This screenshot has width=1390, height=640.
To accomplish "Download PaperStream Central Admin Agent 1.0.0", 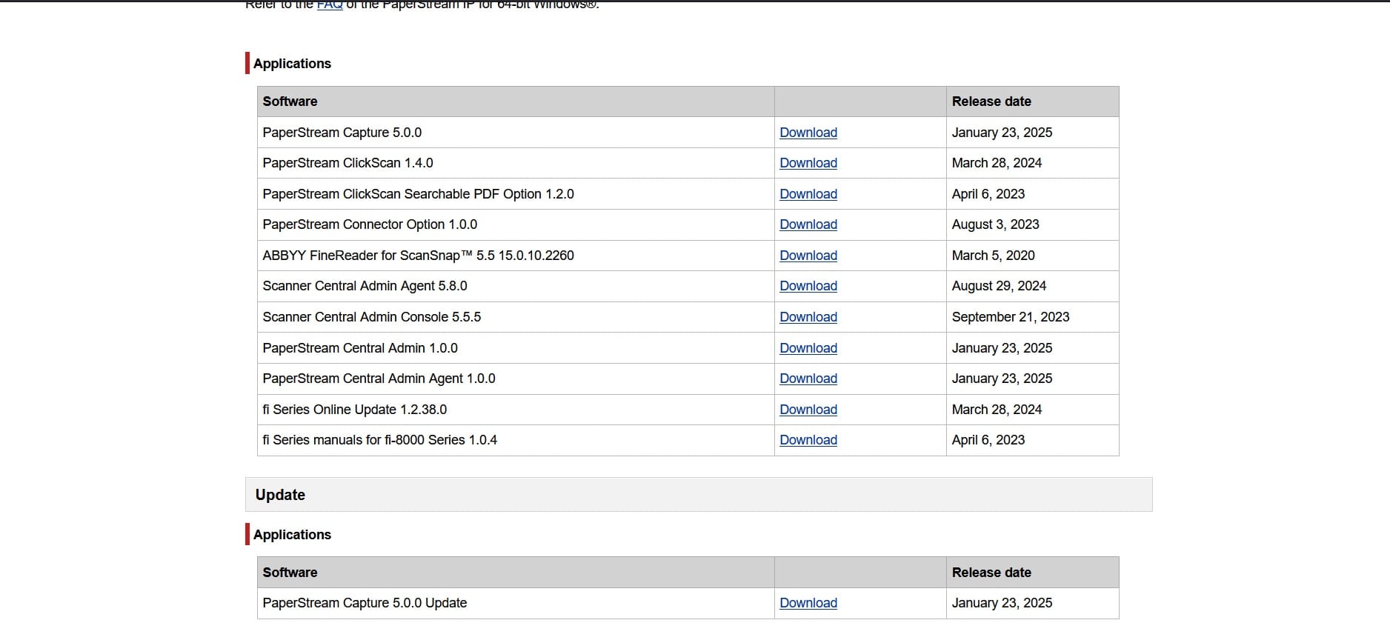I will tap(808, 379).
